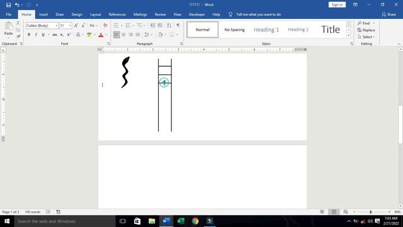
Task: Apply the Title style
Action: (331, 30)
